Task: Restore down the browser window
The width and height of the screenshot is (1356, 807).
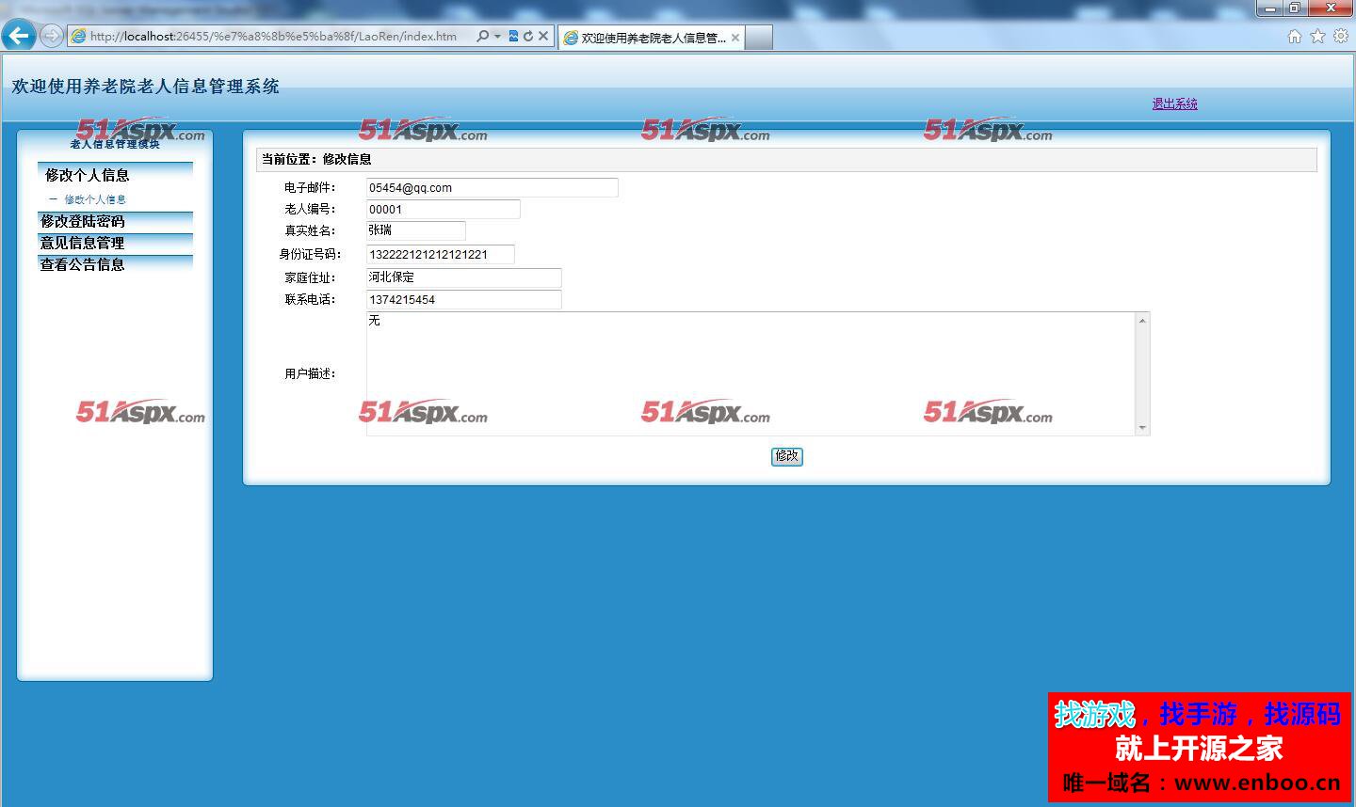Action: tap(1296, 8)
